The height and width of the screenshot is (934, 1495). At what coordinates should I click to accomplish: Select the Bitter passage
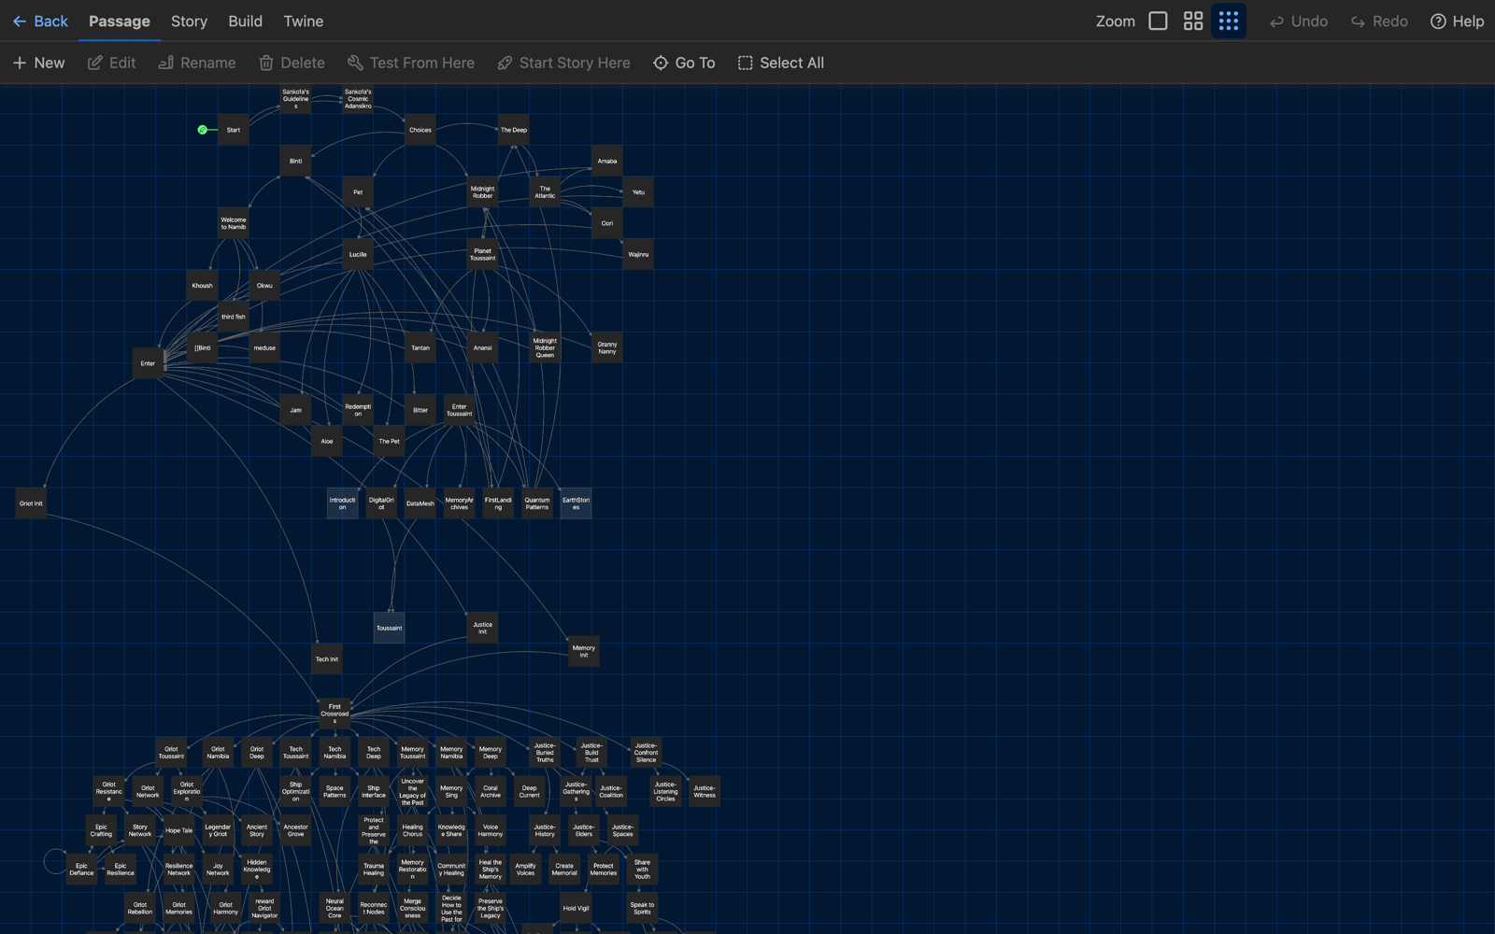(x=420, y=410)
